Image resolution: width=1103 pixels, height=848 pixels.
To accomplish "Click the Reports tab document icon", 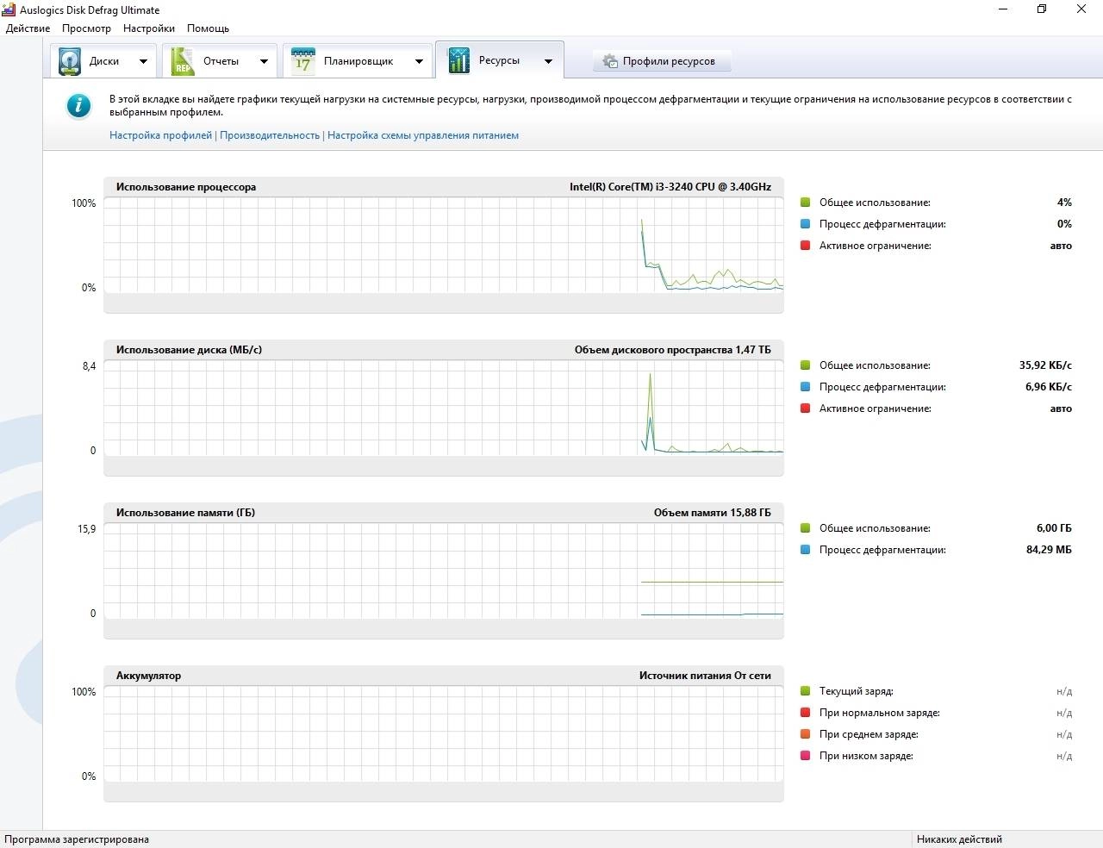I will [x=183, y=61].
